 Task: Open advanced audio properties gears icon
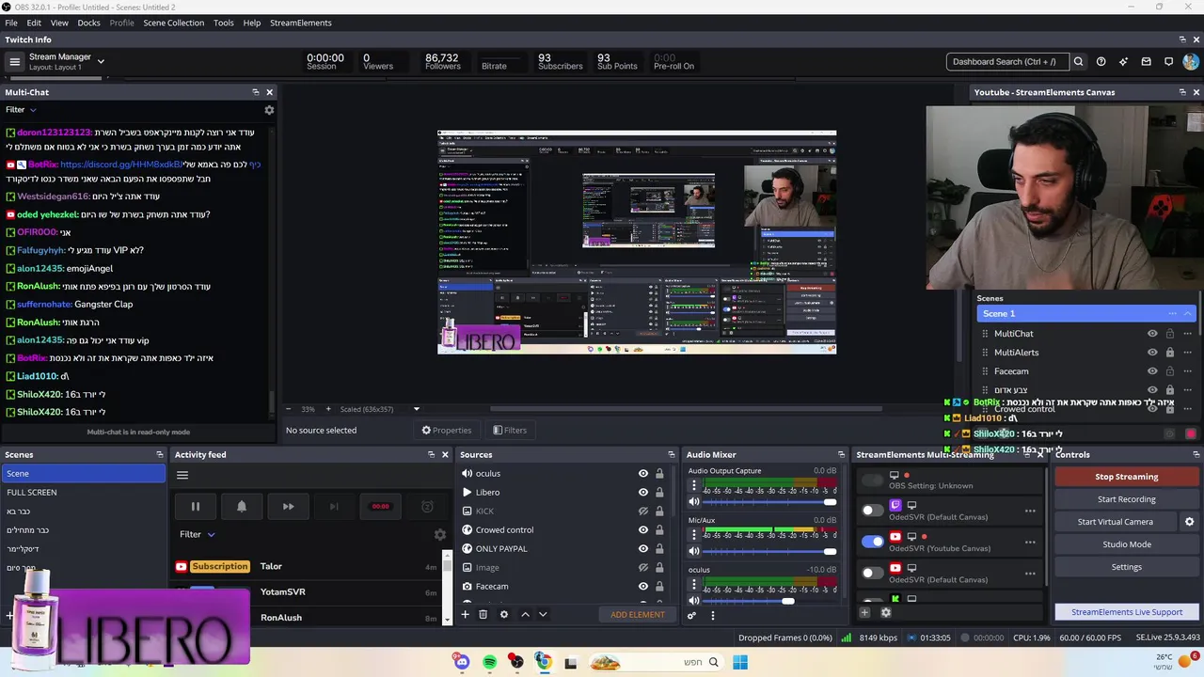click(x=691, y=616)
